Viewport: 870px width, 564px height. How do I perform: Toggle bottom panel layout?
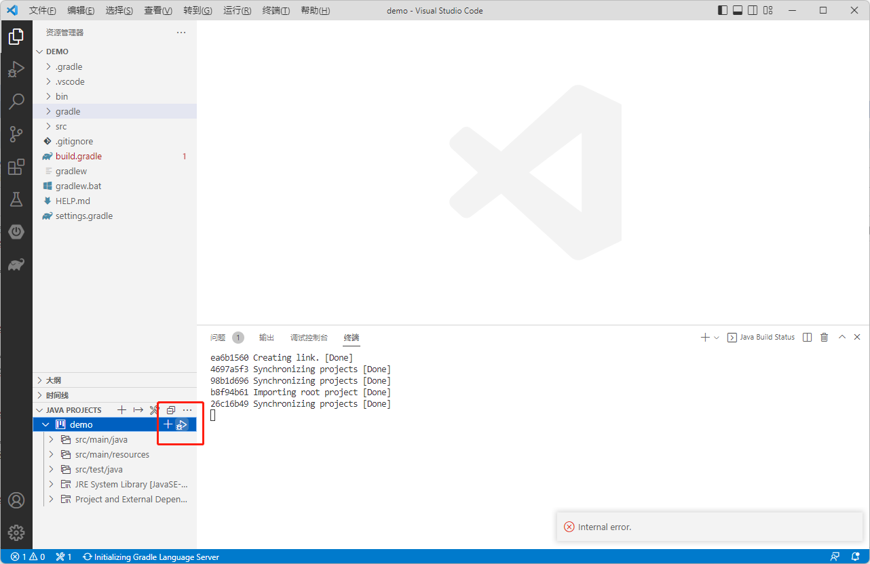click(x=738, y=10)
